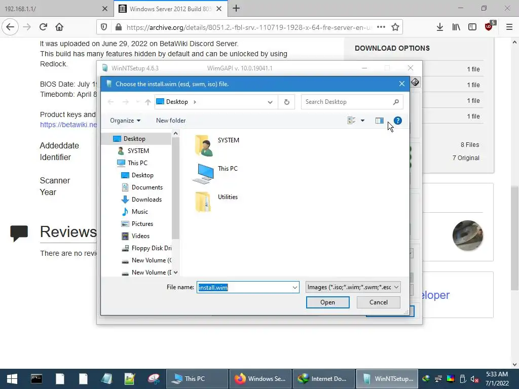Image resolution: width=519 pixels, height=389 pixels.
Task: Switch to This PC taskbar window
Action: tap(197, 379)
